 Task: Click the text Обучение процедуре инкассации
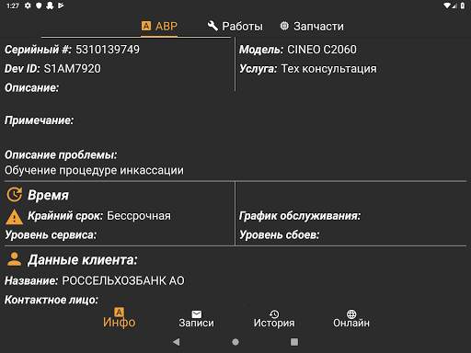pos(94,170)
